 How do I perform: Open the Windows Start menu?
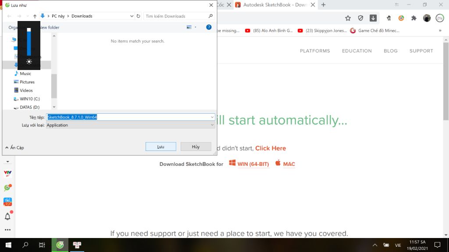tap(8, 245)
